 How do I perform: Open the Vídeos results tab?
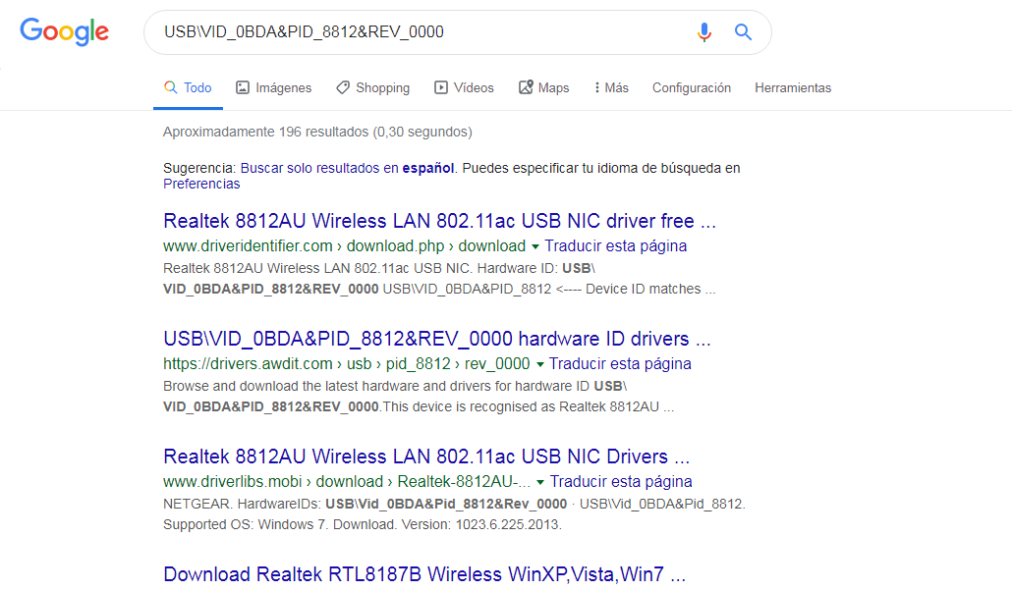[464, 87]
